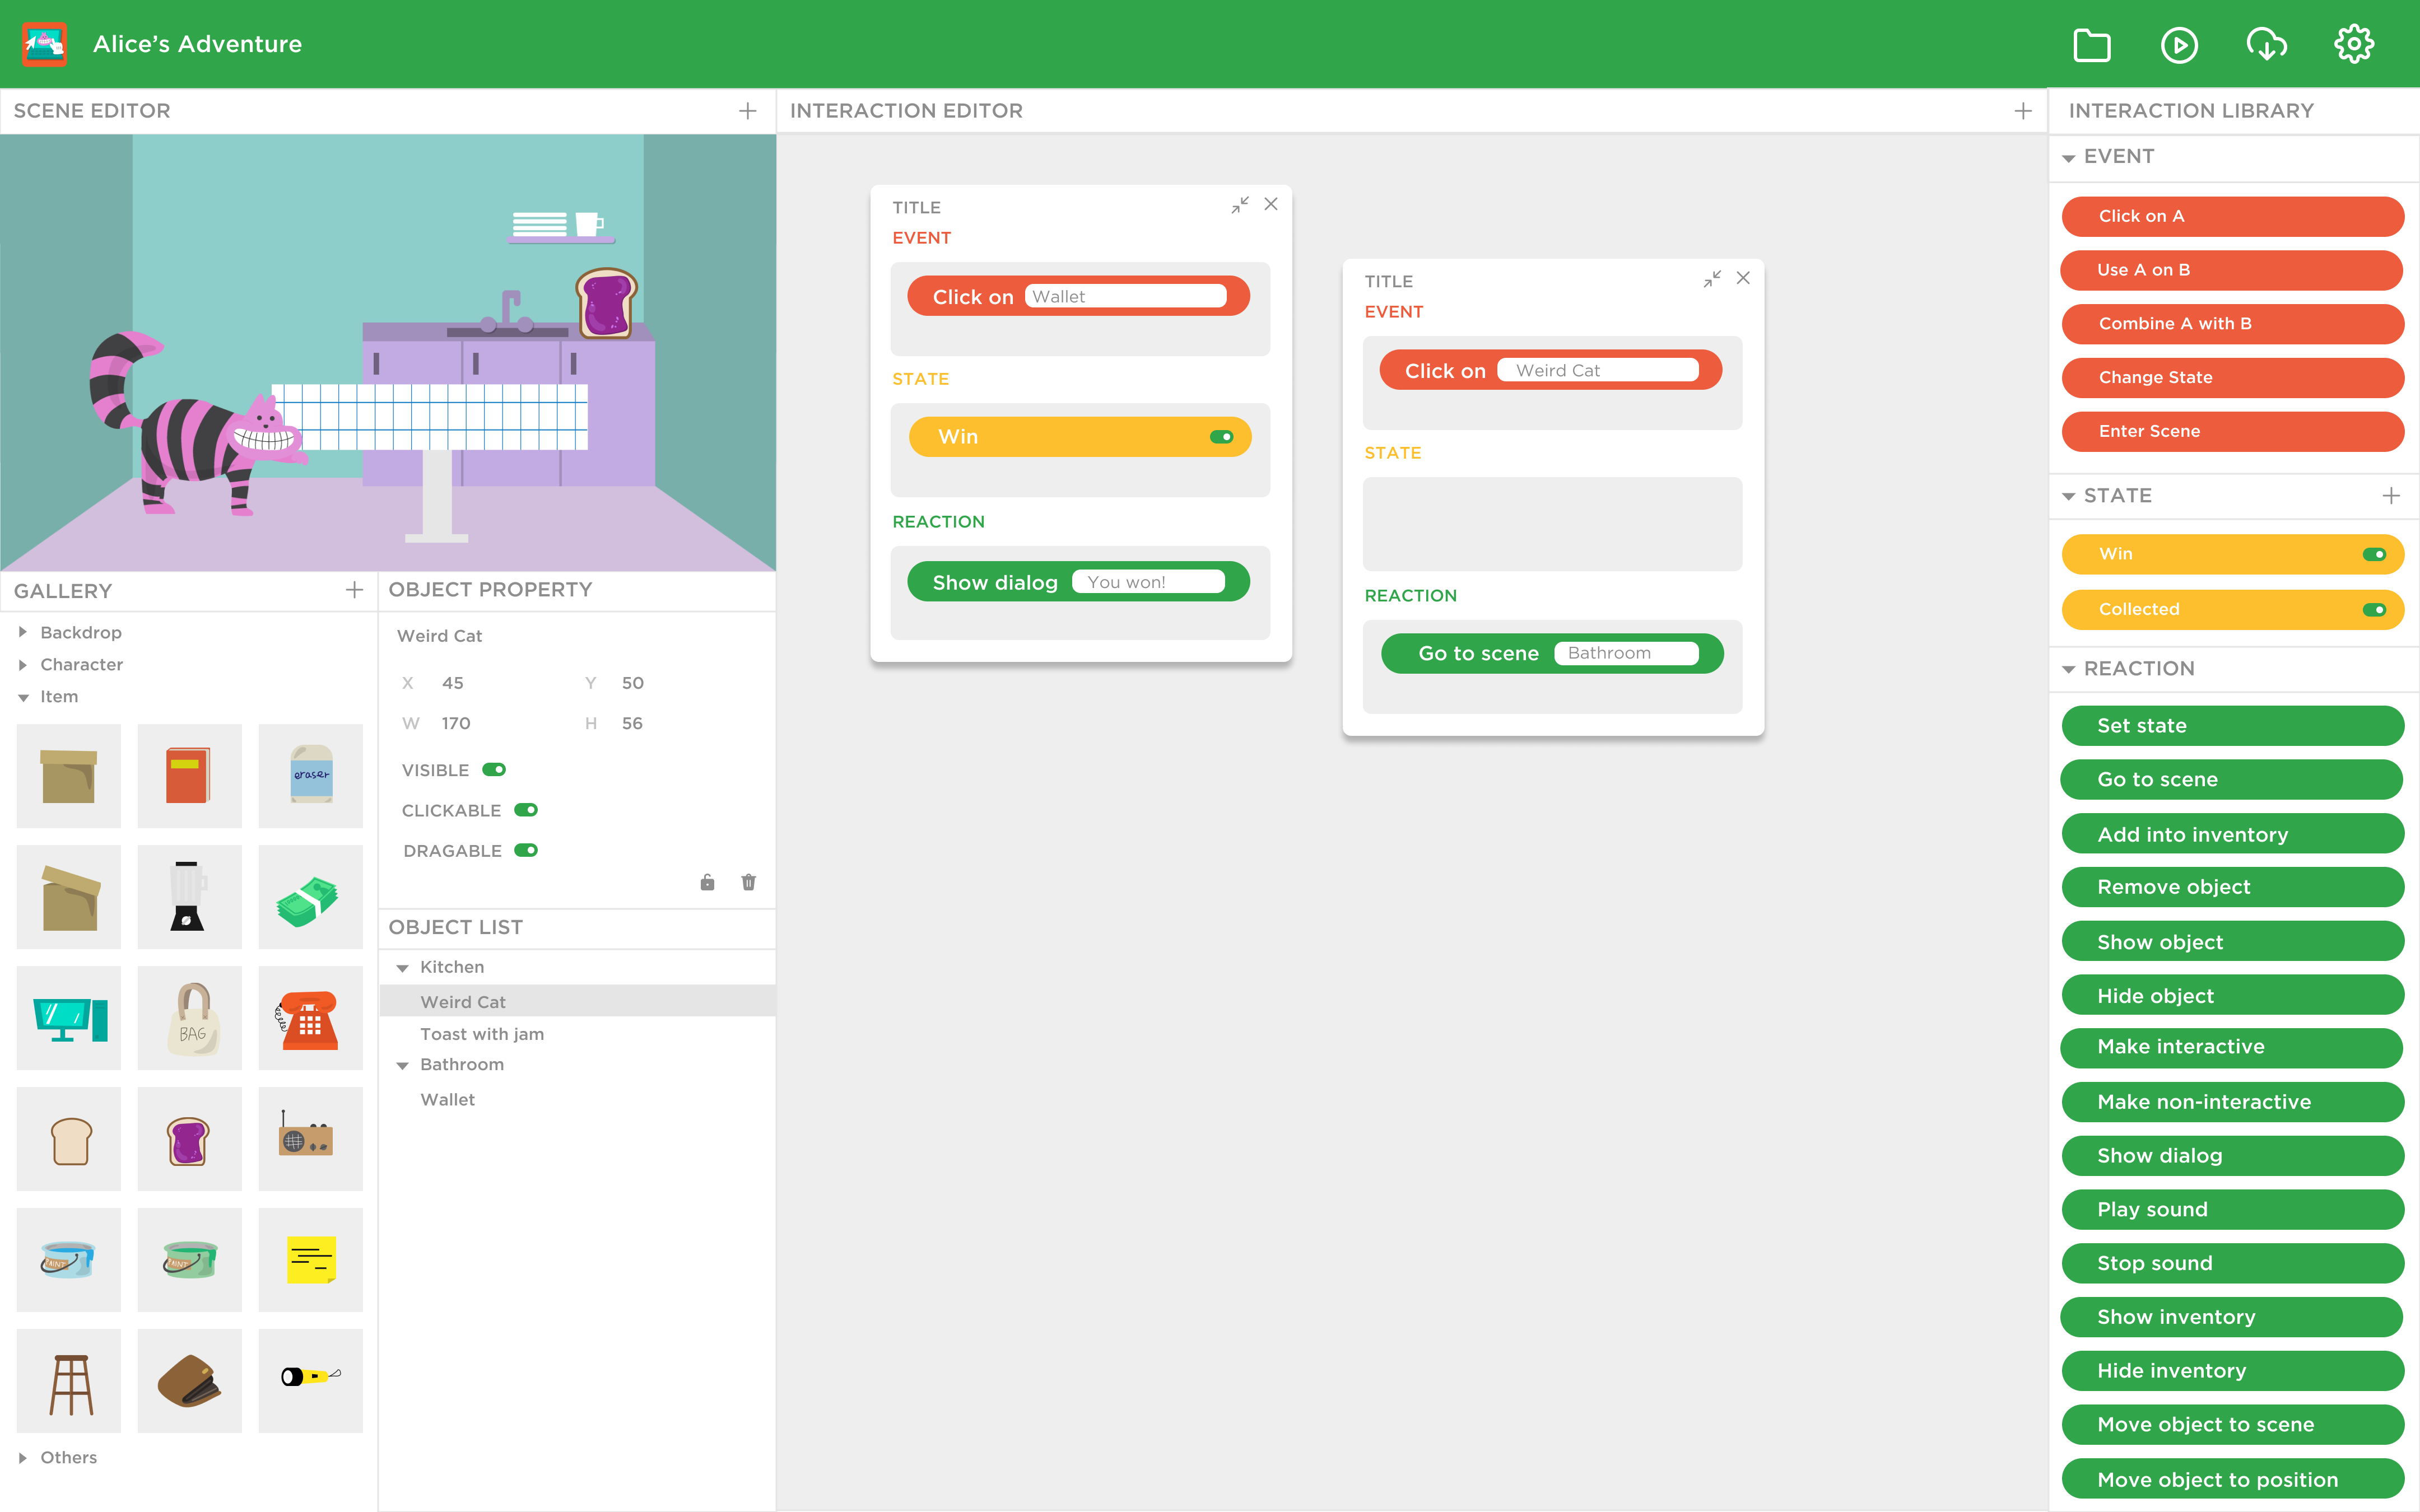Viewport: 2420px width, 1512px height.
Task: Delete object with the trash icon
Action: [x=748, y=882]
